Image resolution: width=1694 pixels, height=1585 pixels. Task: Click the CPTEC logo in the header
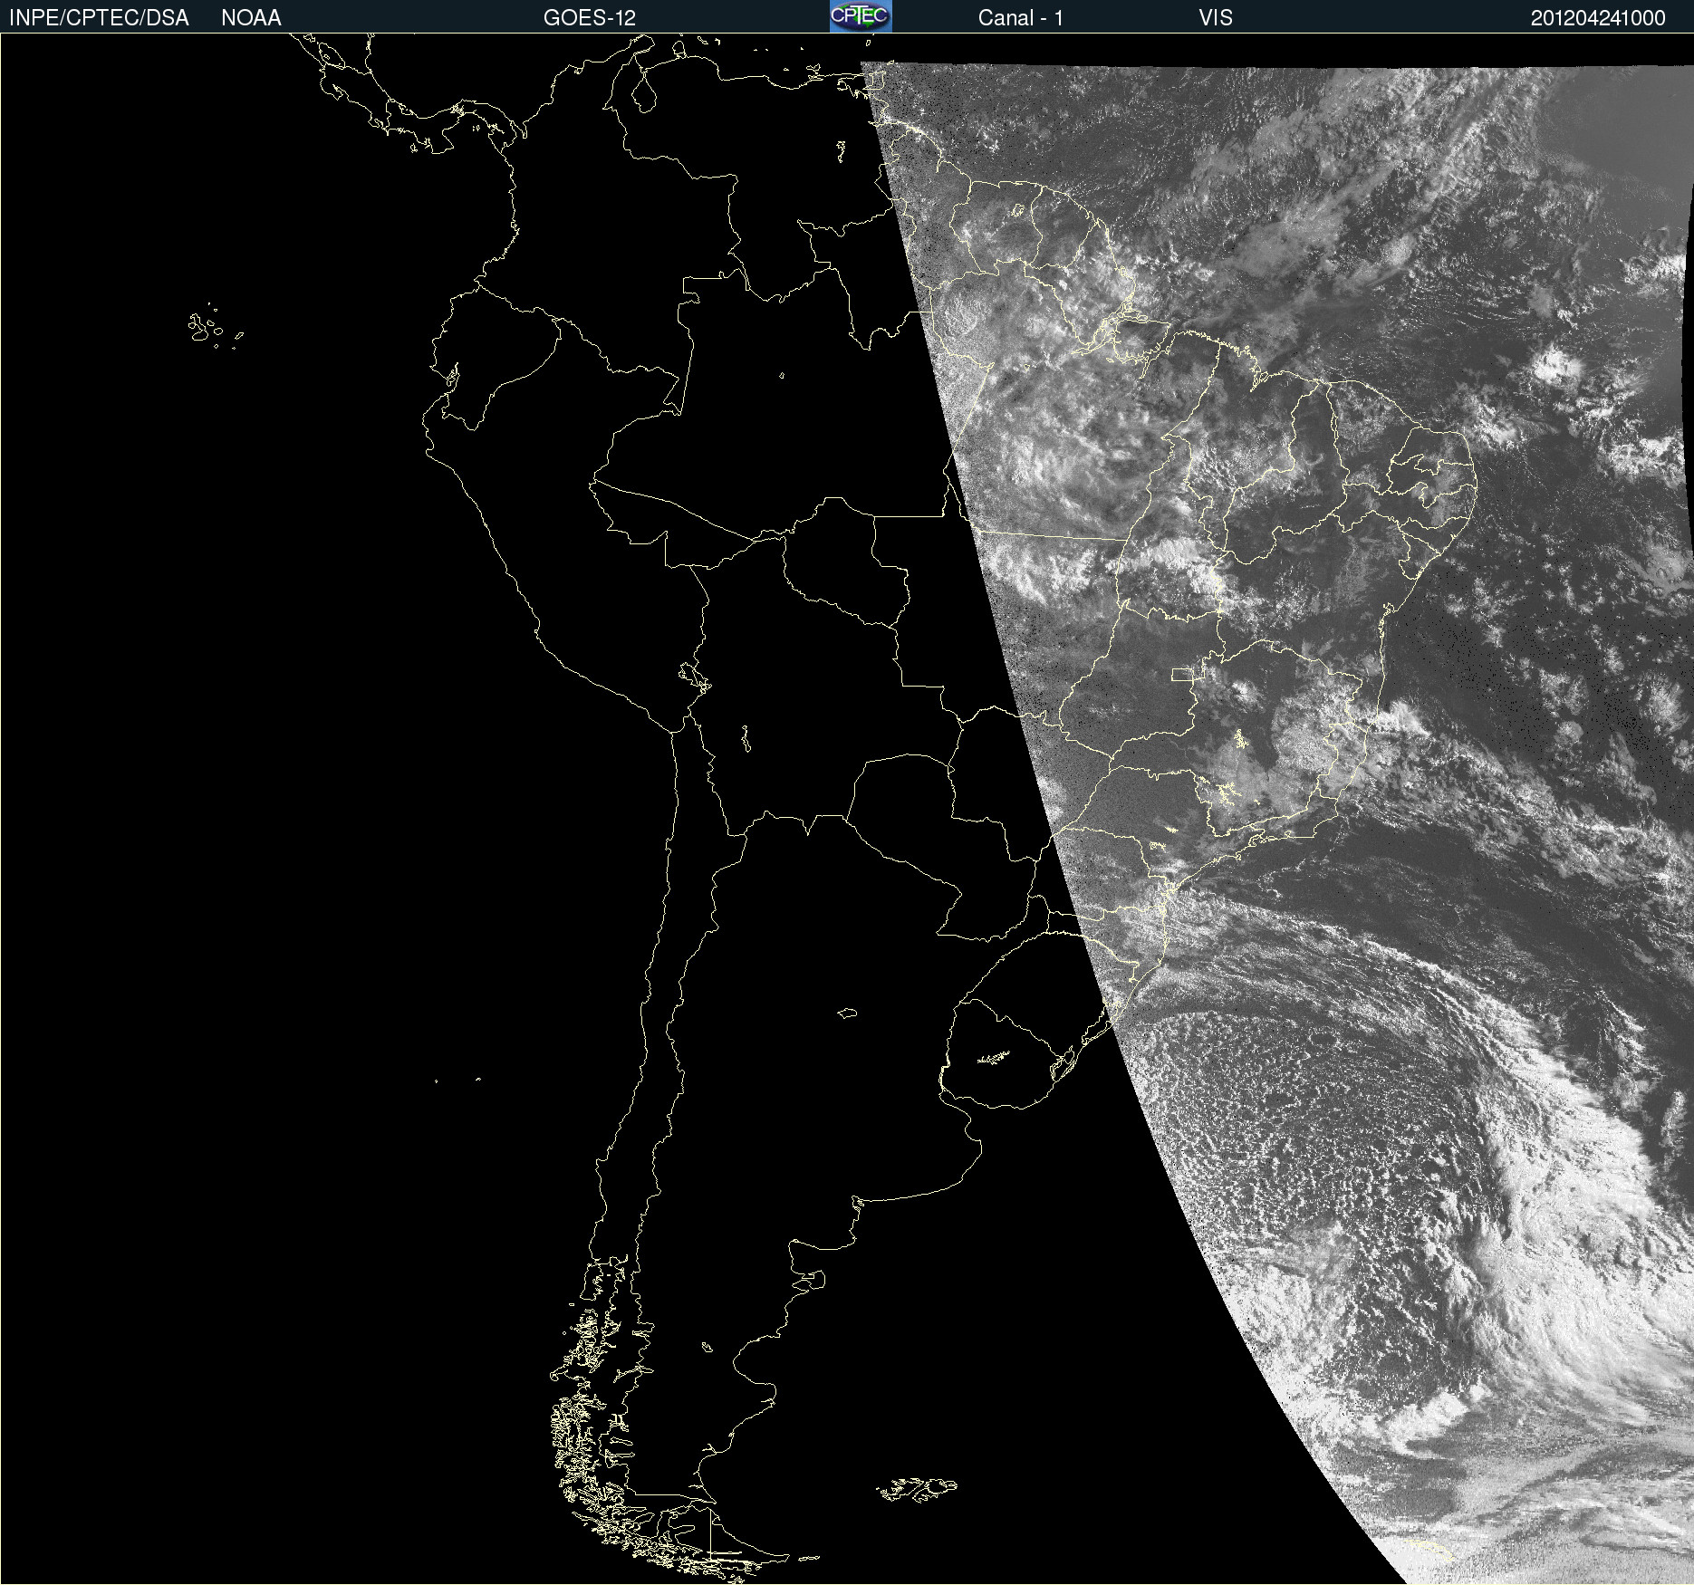point(861,16)
